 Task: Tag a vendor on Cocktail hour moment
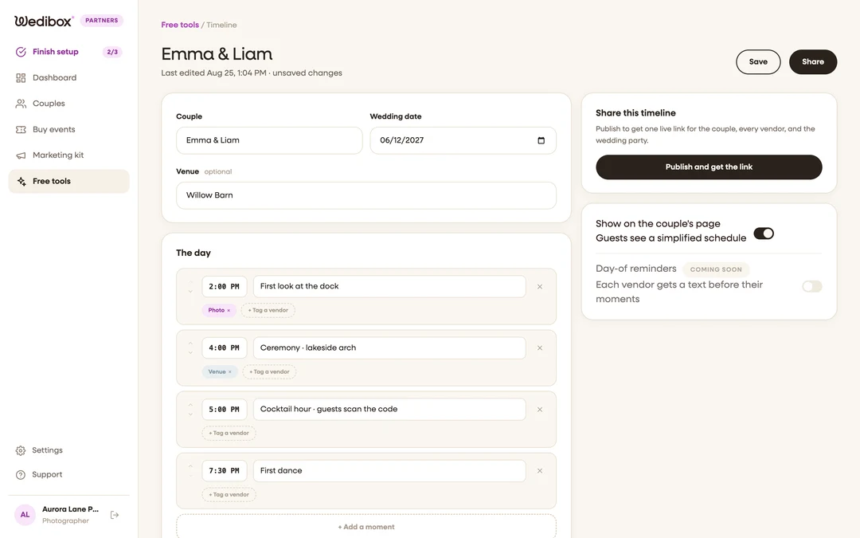(x=229, y=433)
